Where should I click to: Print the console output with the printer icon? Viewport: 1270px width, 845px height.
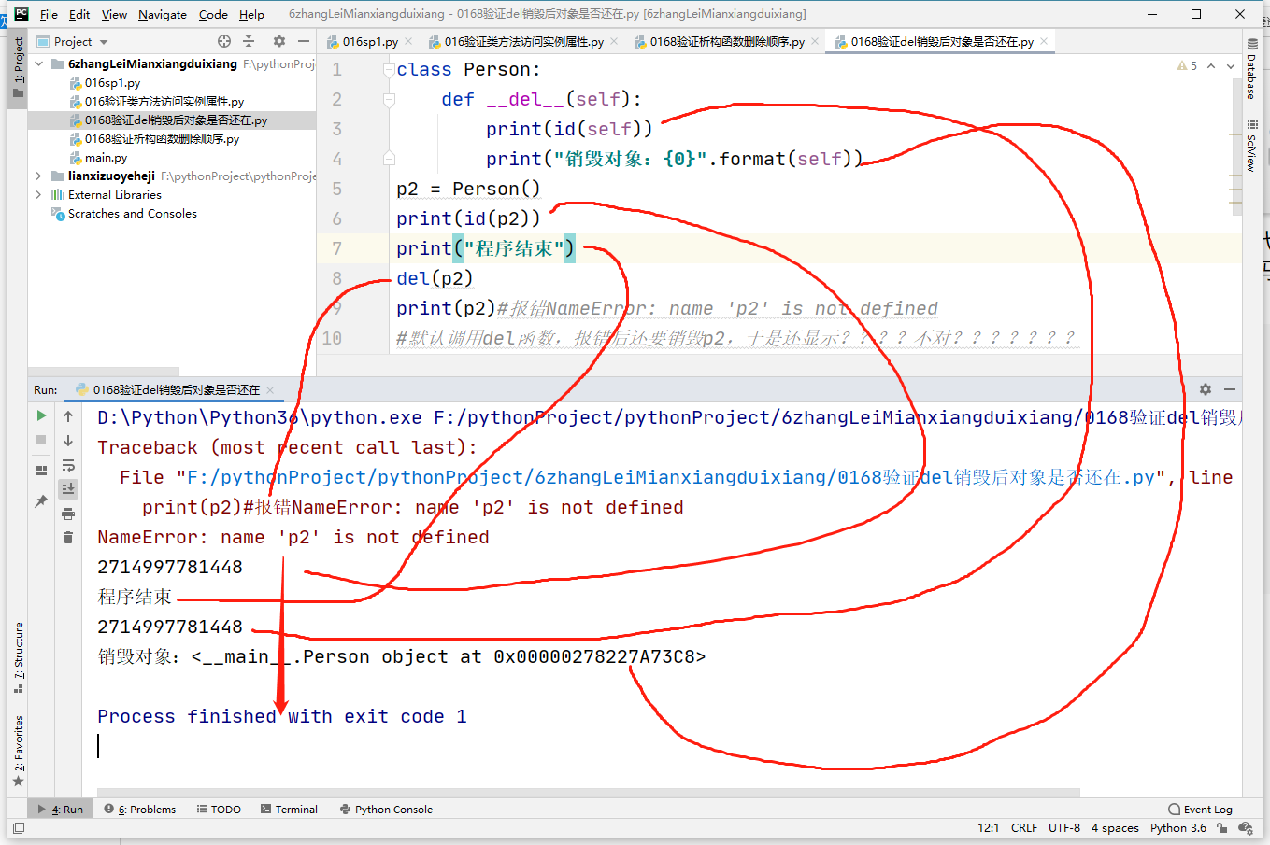pyautogui.click(x=68, y=514)
